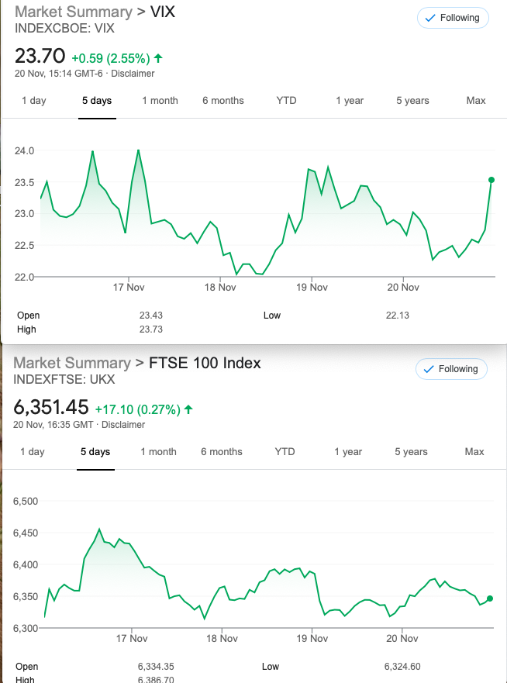Click the FTSE Low value 6,324.60

pyautogui.click(x=402, y=667)
